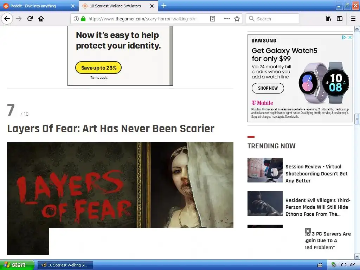Image resolution: width=360 pixels, height=270 pixels.
Task: Open Session Review - Virtual Skateboarding headline
Action: (x=316, y=174)
